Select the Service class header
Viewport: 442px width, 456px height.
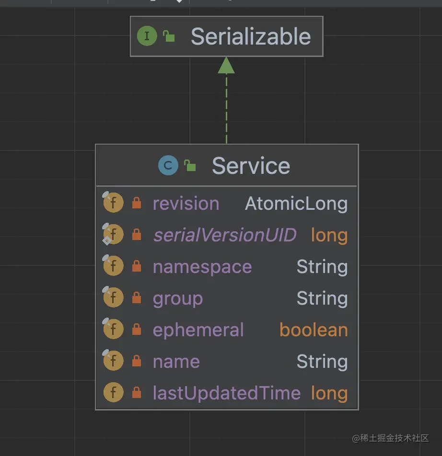coord(251,166)
